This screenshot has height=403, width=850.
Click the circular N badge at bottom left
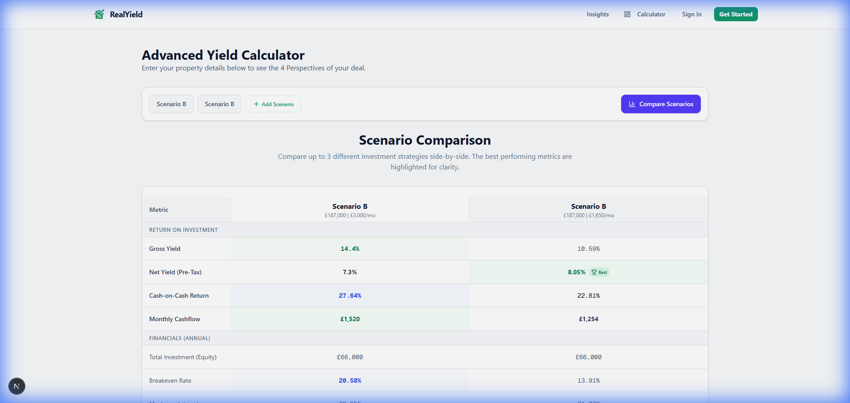(x=16, y=386)
